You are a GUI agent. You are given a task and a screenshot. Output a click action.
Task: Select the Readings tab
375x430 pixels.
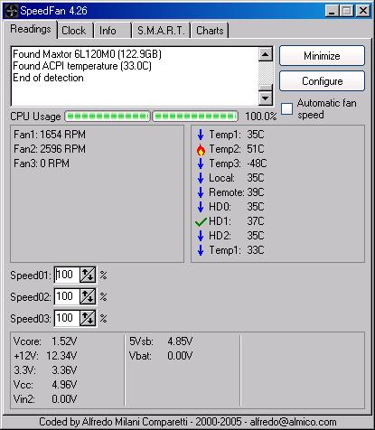[31, 29]
